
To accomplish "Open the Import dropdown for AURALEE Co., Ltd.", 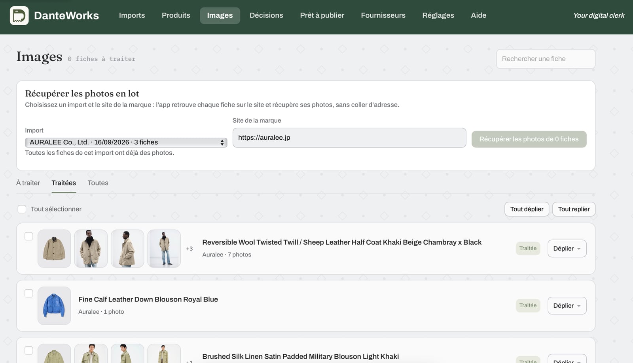I will 126,142.
